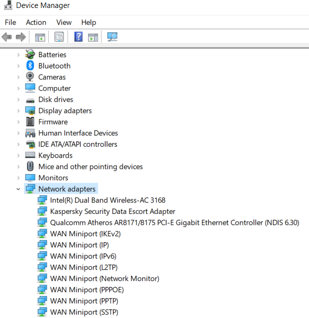
Task: Collapse the Network adapters category
Action: [x=18, y=189]
